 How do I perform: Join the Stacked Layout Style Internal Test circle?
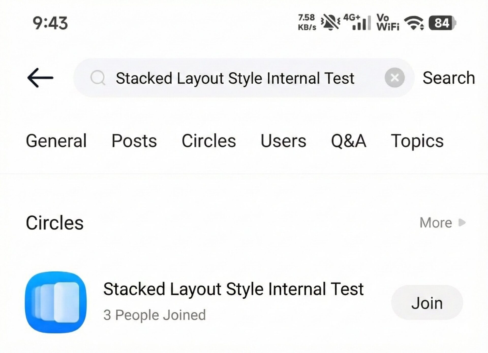pos(427,302)
